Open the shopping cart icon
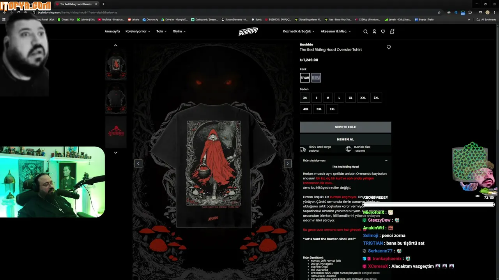 392,31
